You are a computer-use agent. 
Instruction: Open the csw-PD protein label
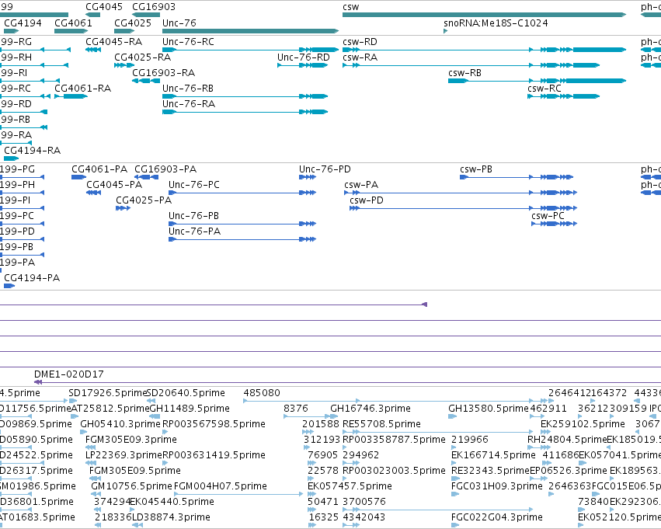point(367,200)
